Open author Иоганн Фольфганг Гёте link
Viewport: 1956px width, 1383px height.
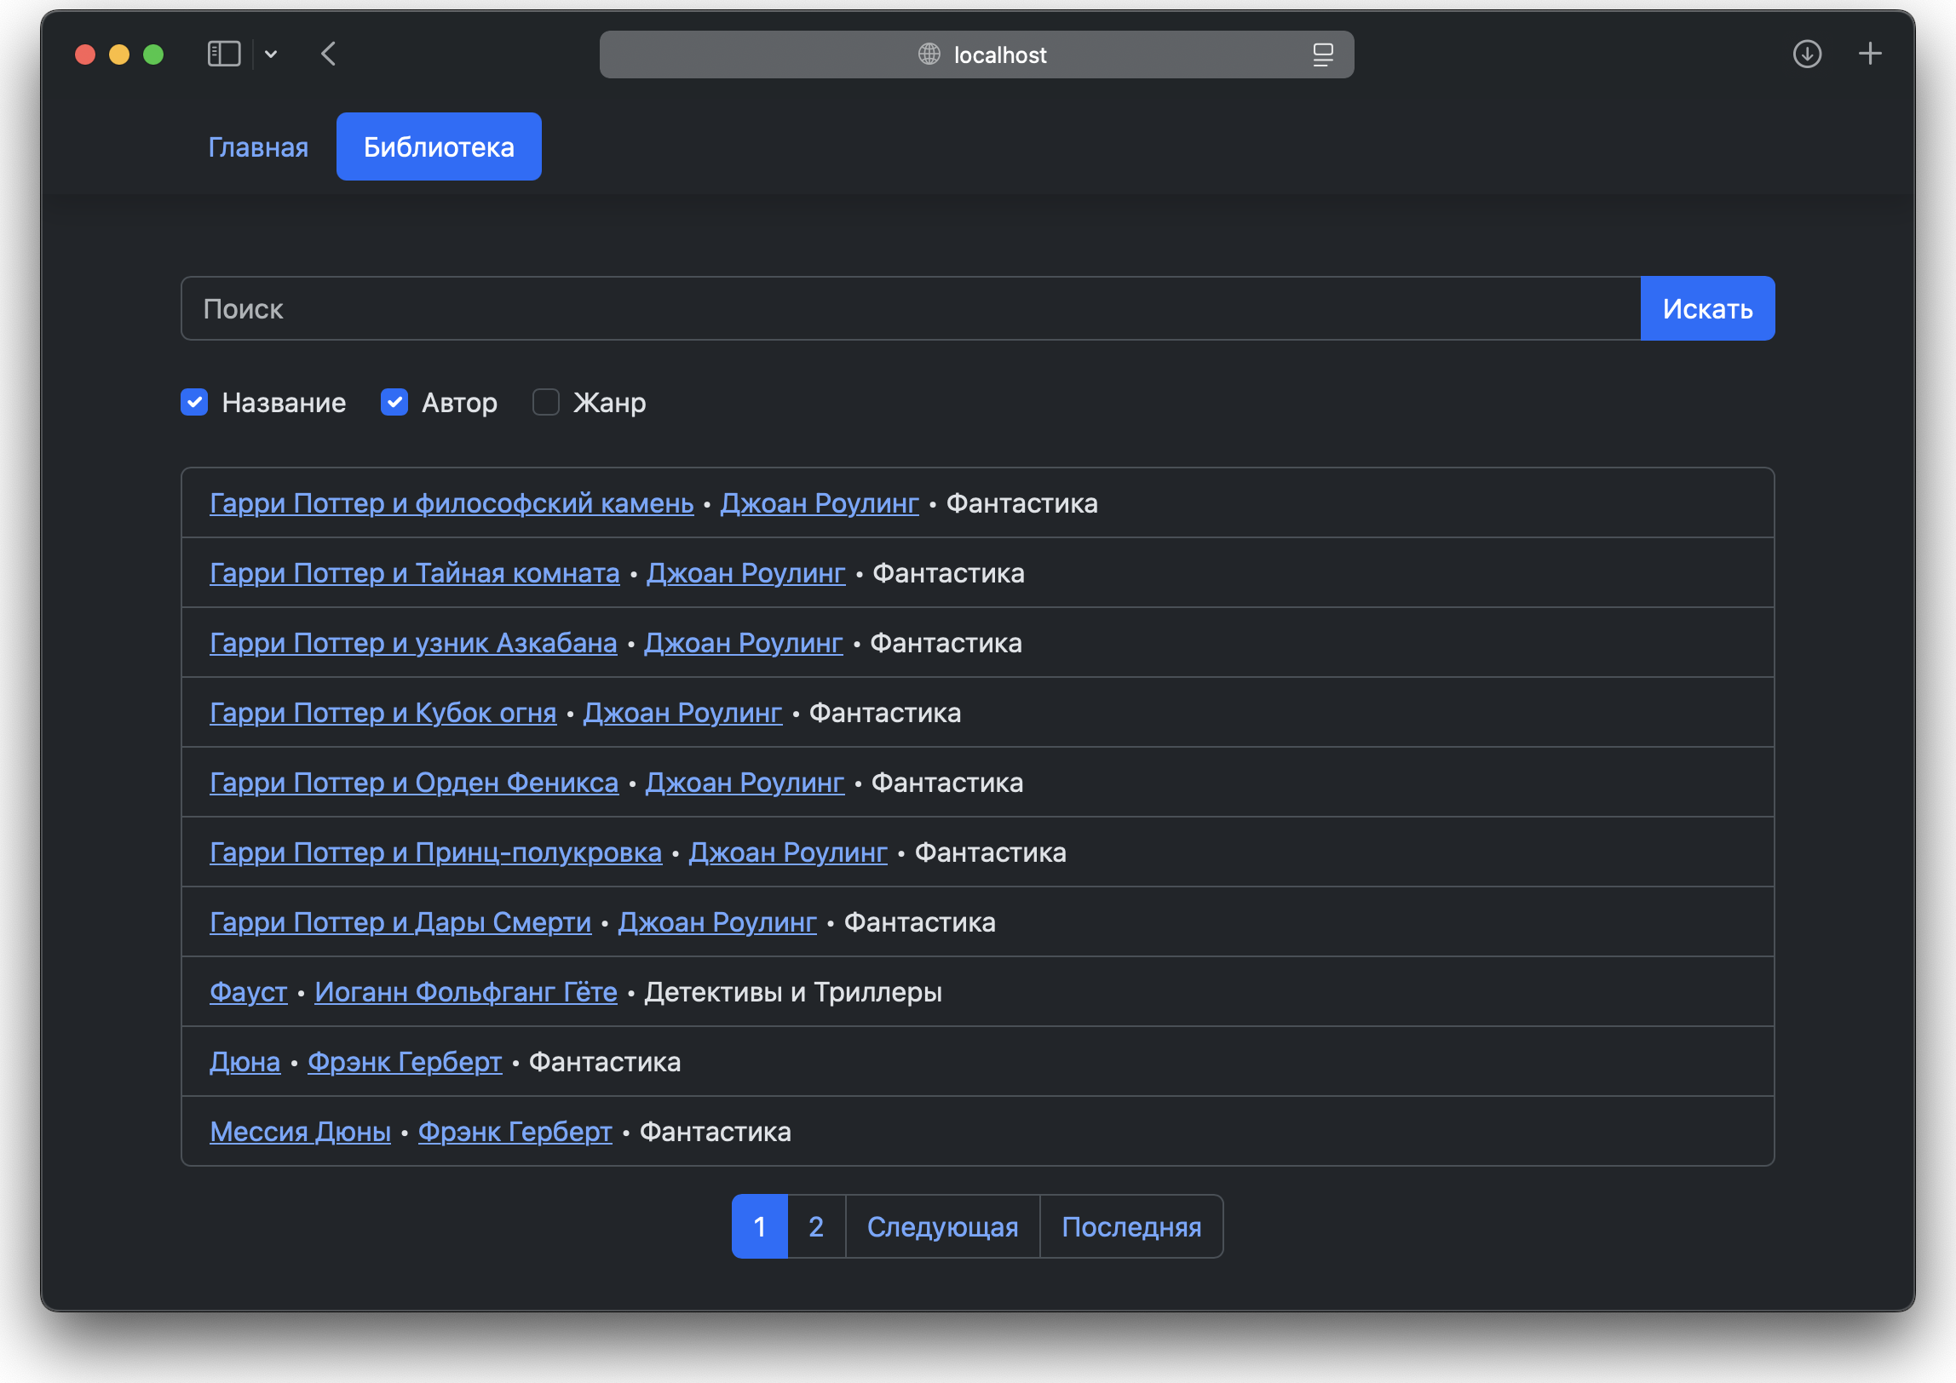point(465,992)
